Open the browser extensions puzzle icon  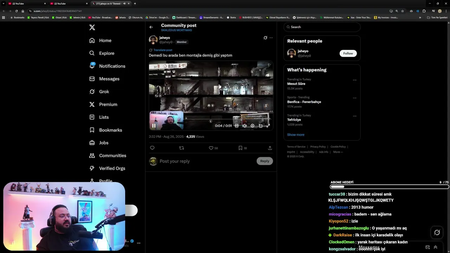pyautogui.click(x=424, y=11)
